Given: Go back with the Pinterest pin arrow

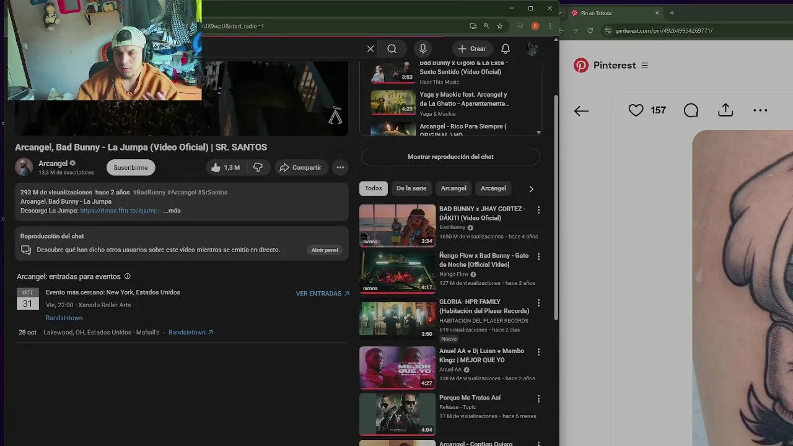Looking at the screenshot, I should pyautogui.click(x=581, y=111).
